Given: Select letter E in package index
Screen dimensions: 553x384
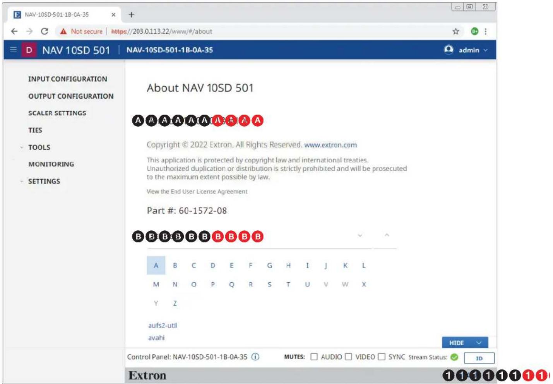Looking at the screenshot, I should click(x=232, y=265).
